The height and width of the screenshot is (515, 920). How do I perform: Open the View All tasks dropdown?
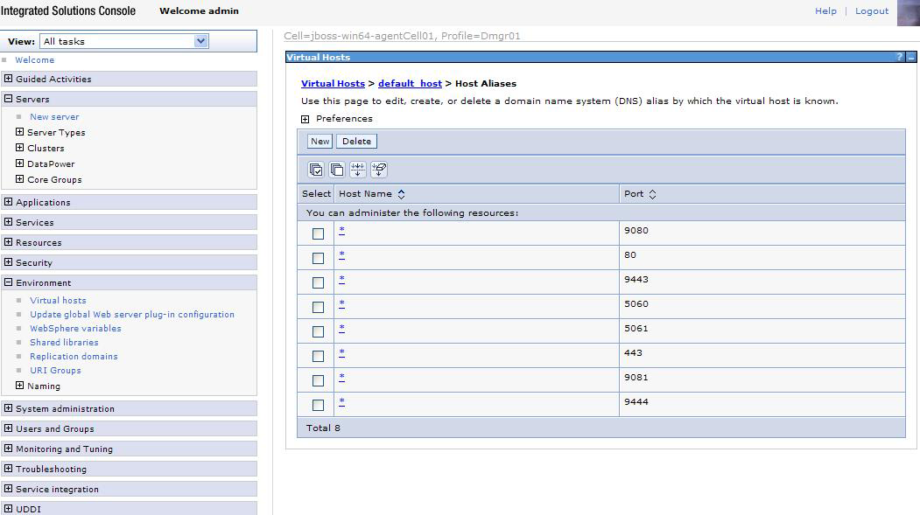(201, 41)
